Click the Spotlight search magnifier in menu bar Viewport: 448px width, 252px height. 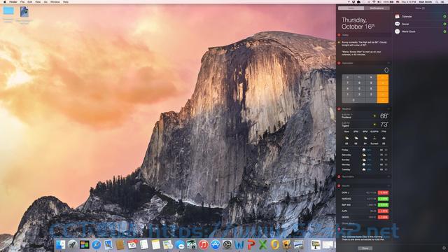coord(437,1)
